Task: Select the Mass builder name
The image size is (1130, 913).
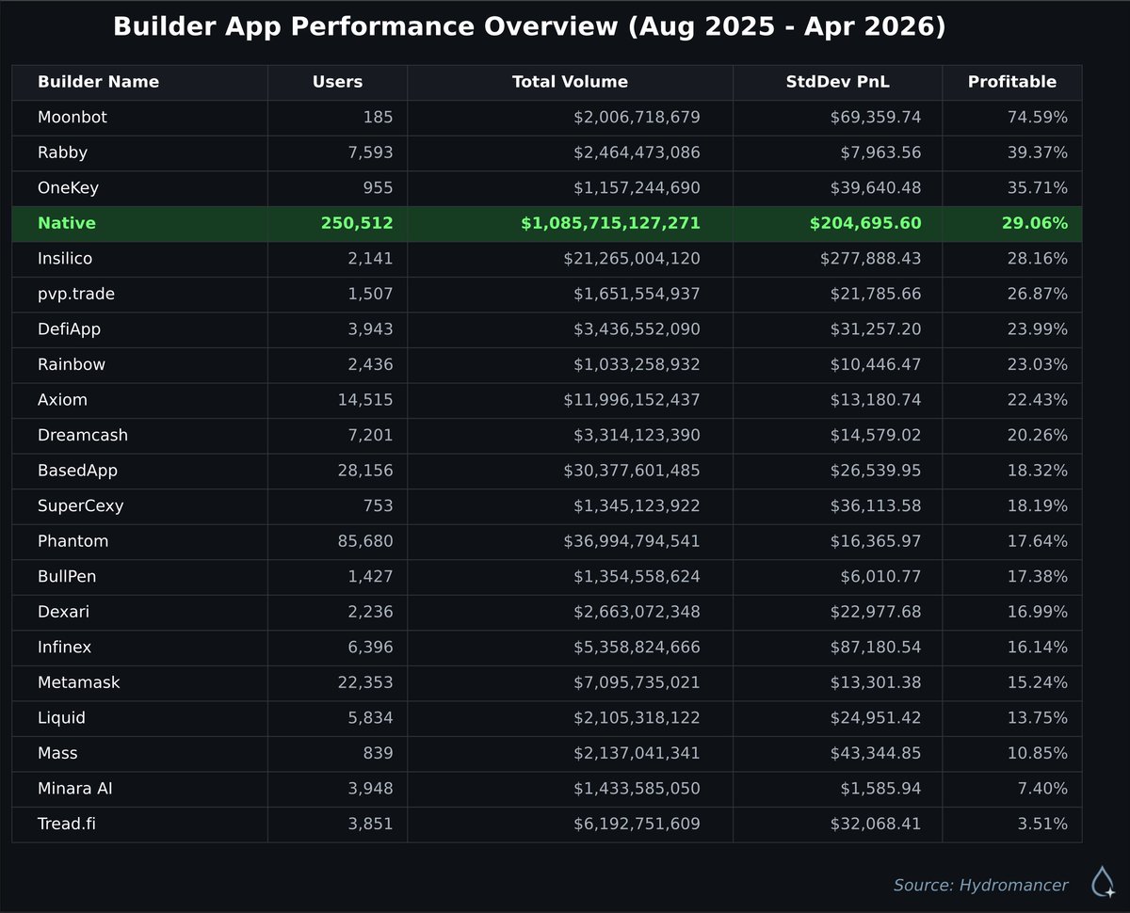Action: point(57,753)
